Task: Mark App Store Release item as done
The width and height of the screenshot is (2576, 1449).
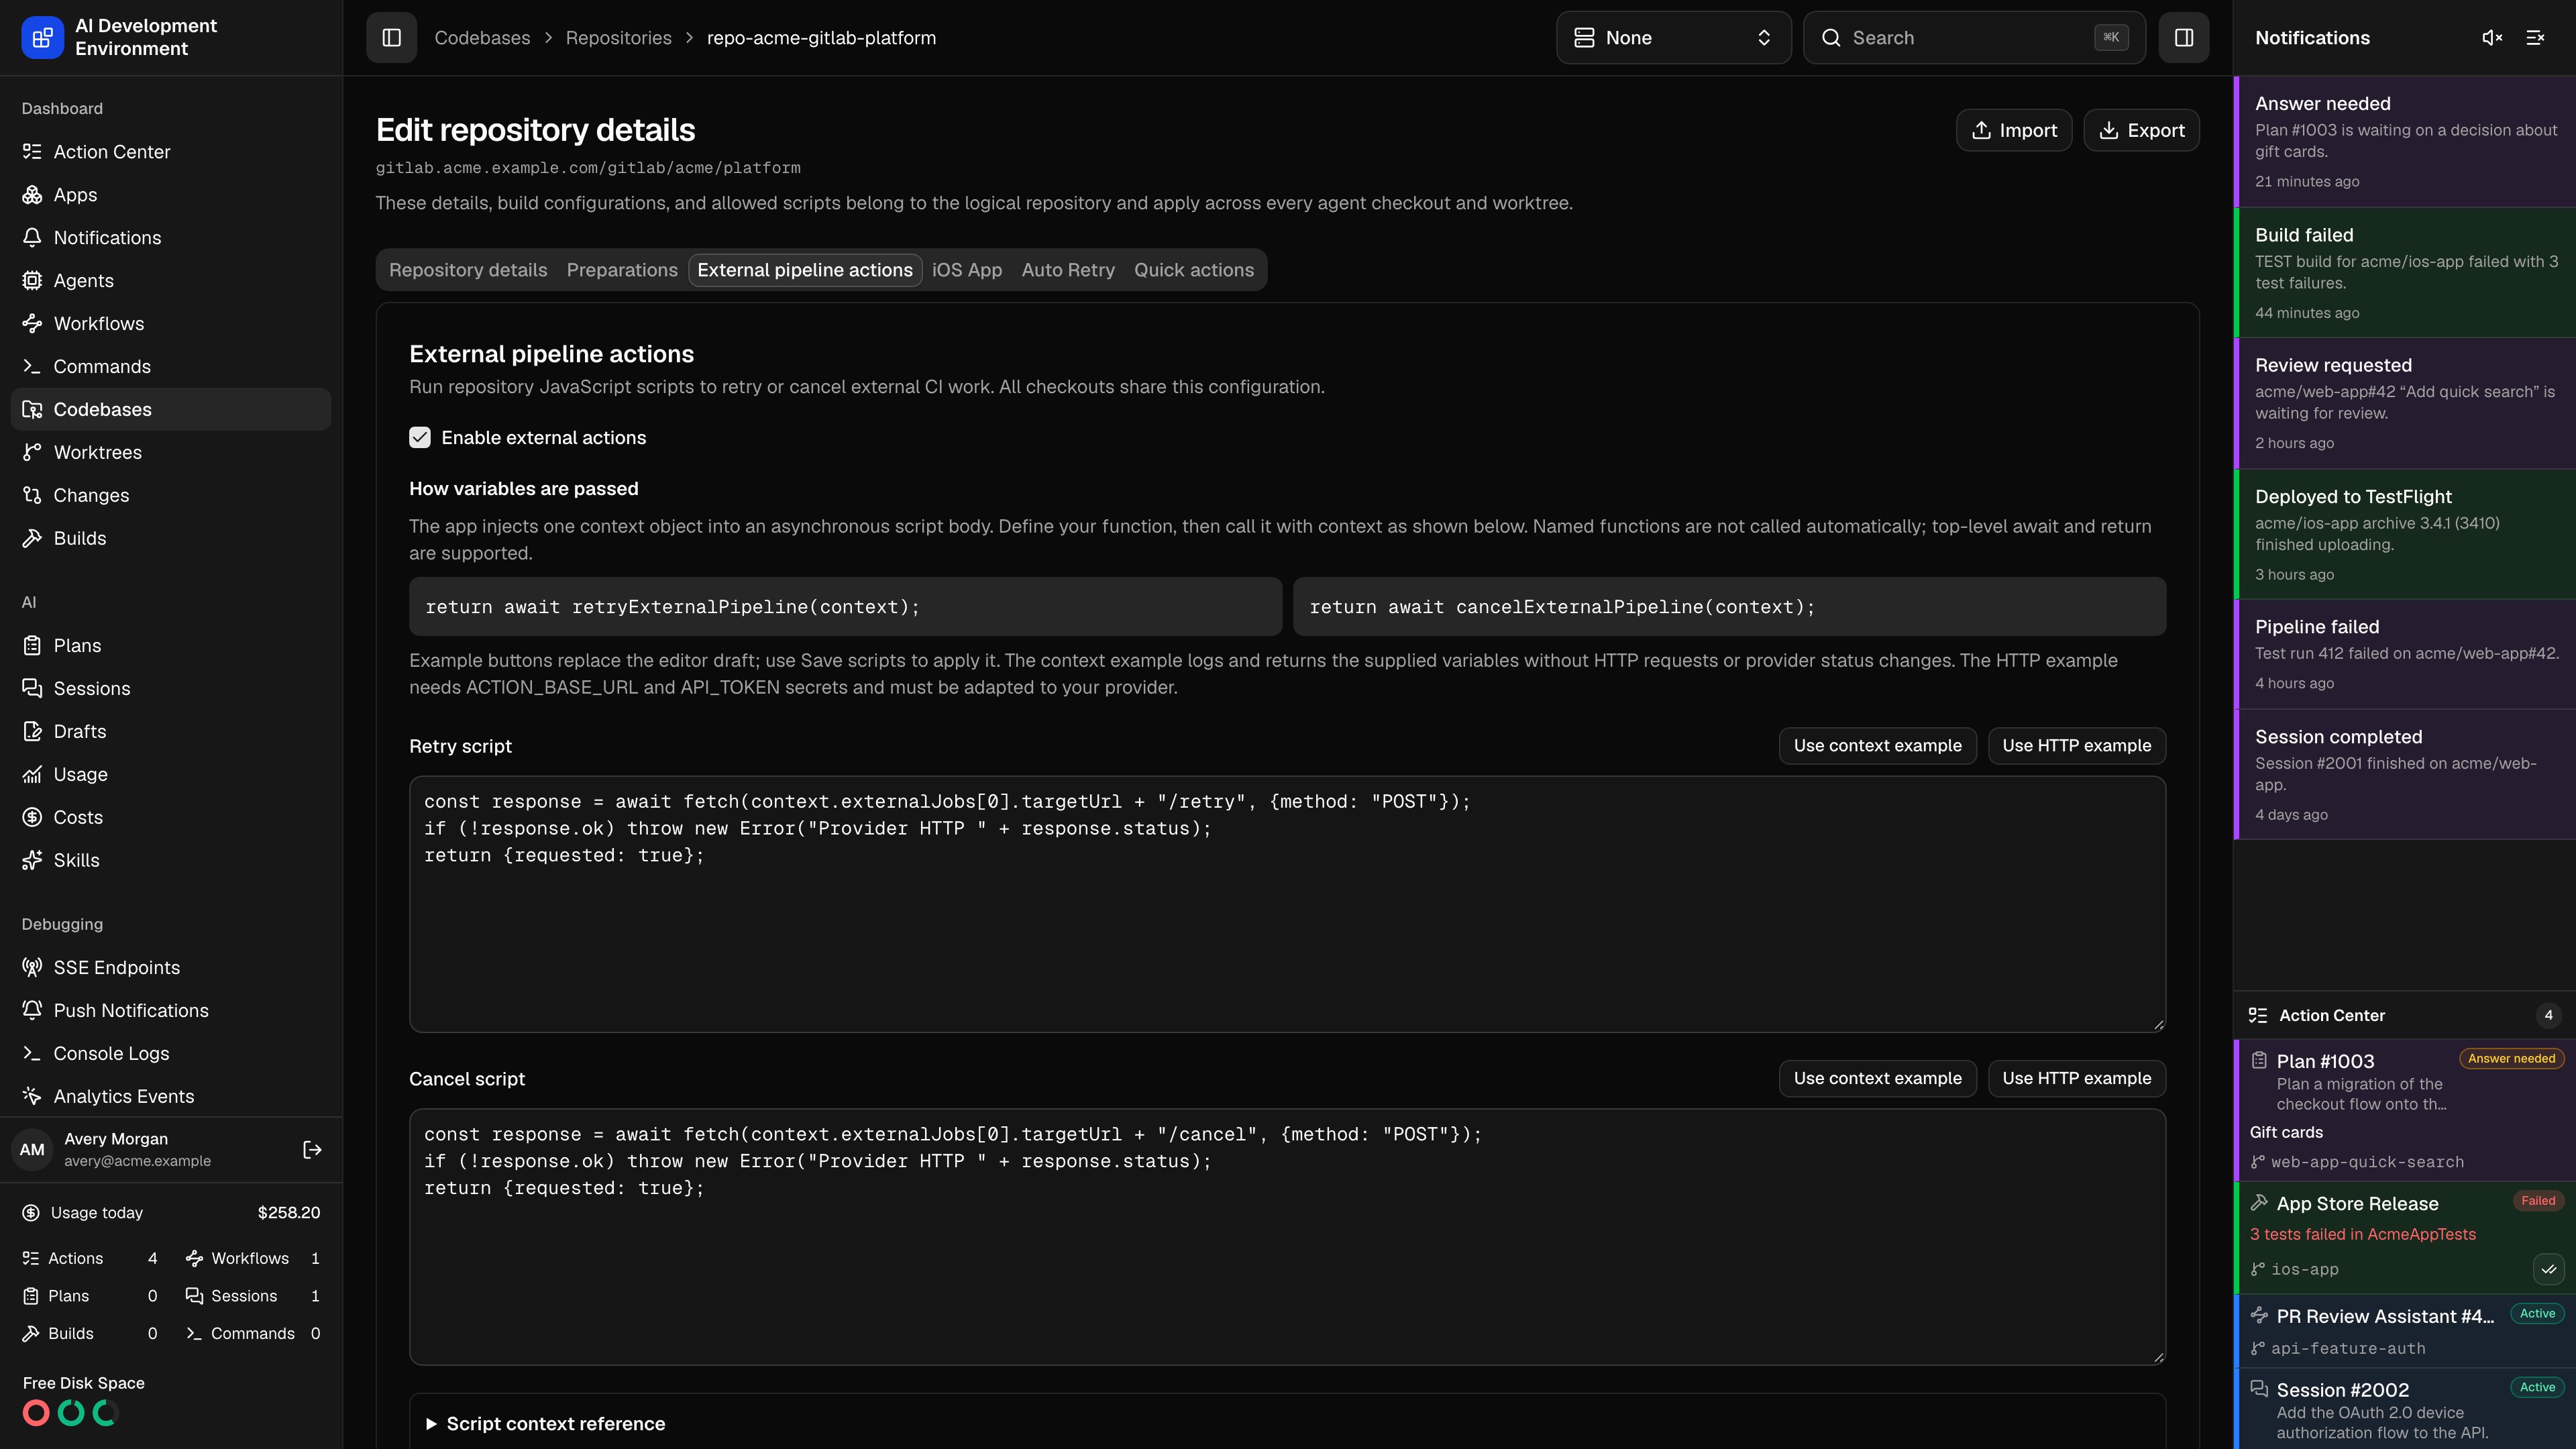Action: click(2548, 1269)
